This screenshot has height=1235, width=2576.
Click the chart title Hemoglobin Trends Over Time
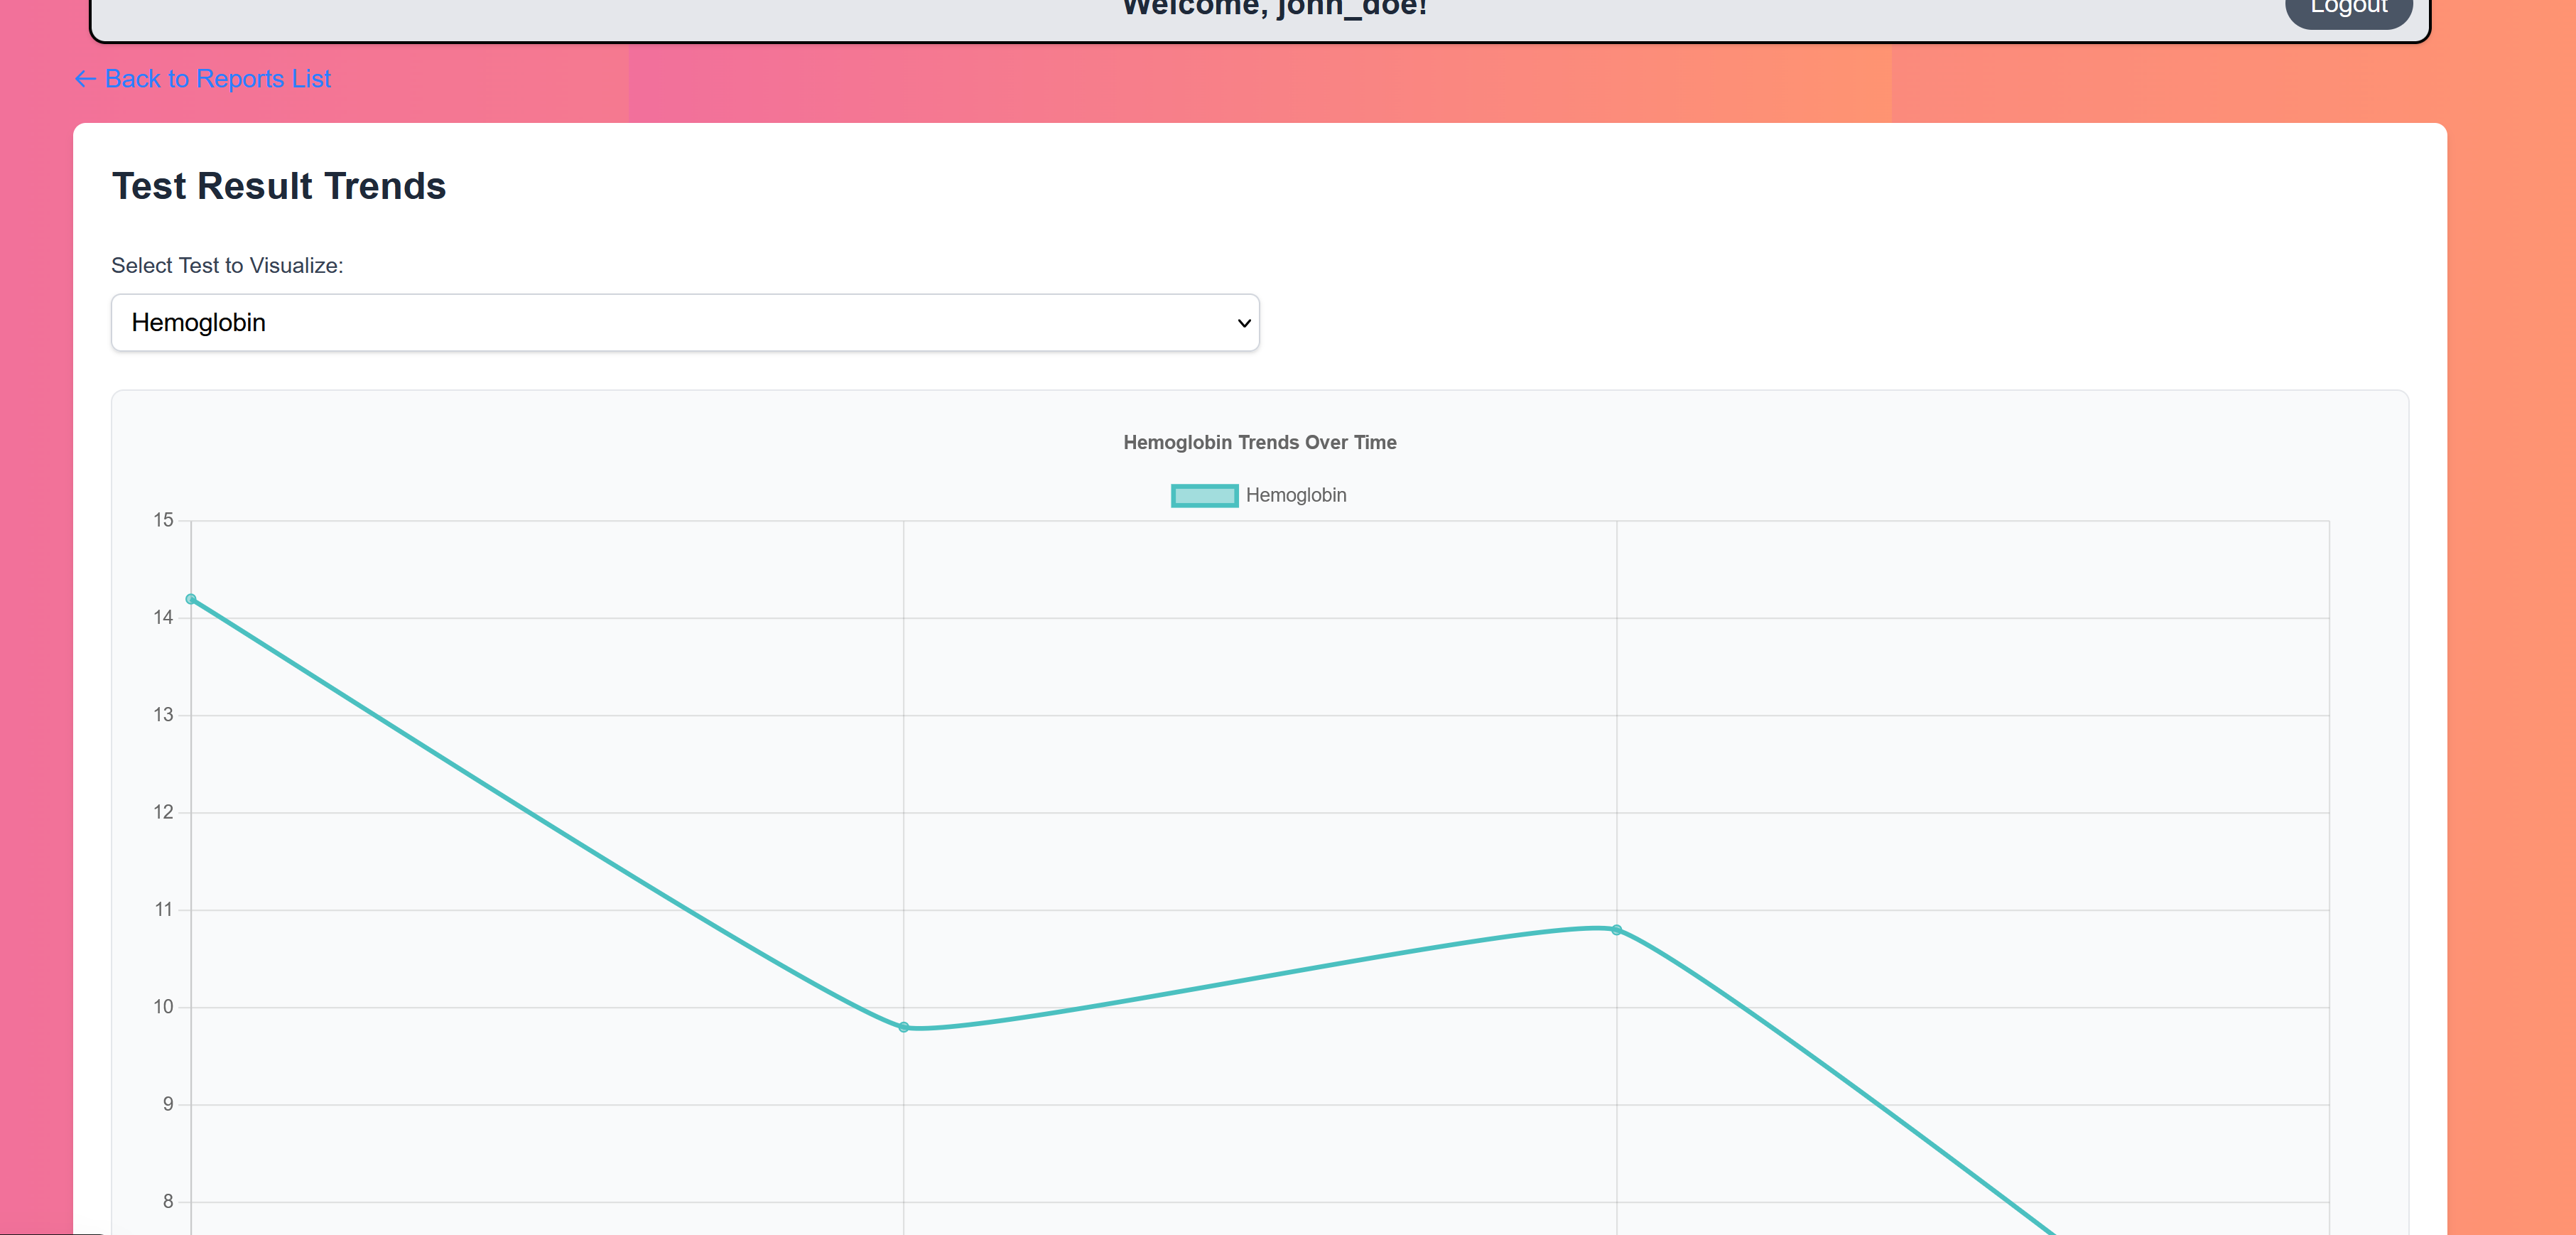click(1259, 442)
